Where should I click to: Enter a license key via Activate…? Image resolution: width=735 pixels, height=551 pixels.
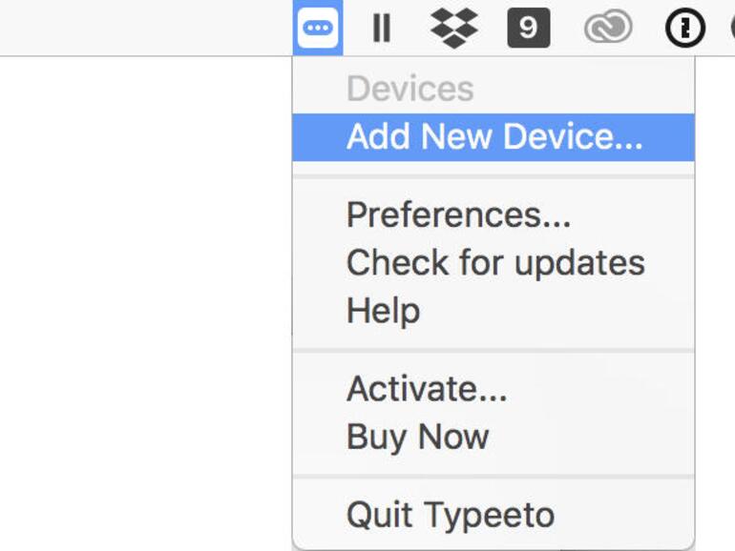pos(427,389)
